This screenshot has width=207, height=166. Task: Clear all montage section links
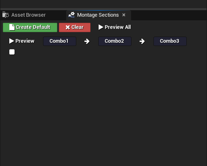(x=75, y=27)
